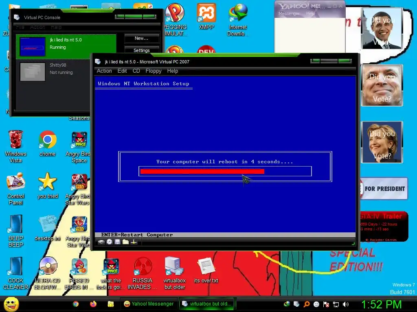Open the Action menu in Virtual PC 2007 window

(x=104, y=71)
